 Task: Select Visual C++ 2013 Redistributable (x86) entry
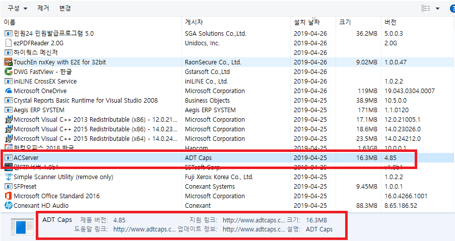click(95, 120)
